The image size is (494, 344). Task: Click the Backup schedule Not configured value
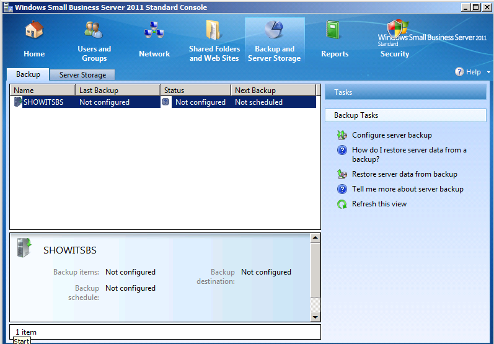(130, 288)
